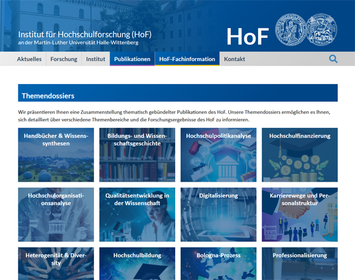355x280 pixels.
Task: Open Karrierewege und Personalstruktur dossier
Action: pyautogui.click(x=300, y=214)
